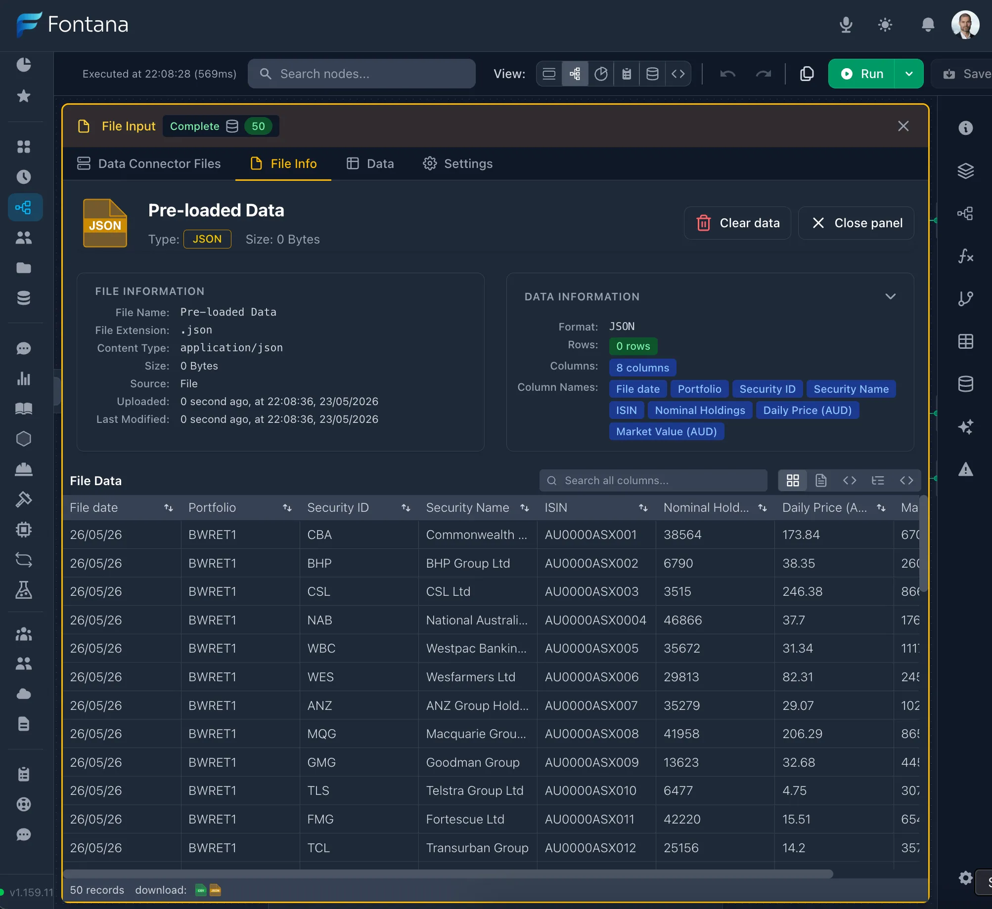This screenshot has width=992, height=909.
Task: Sort by Daily Price column
Action: [881, 507]
